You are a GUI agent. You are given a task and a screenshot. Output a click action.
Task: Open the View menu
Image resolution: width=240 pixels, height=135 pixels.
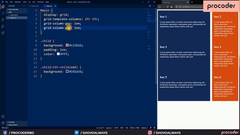pyautogui.click(x=25, y=2)
